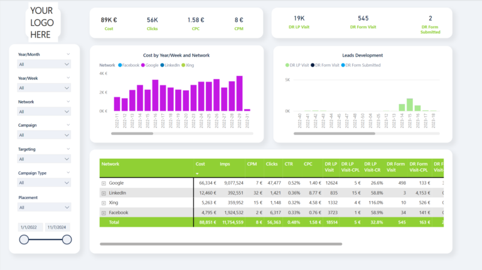Open the Year/Month dropdown

tap(44, 64)
